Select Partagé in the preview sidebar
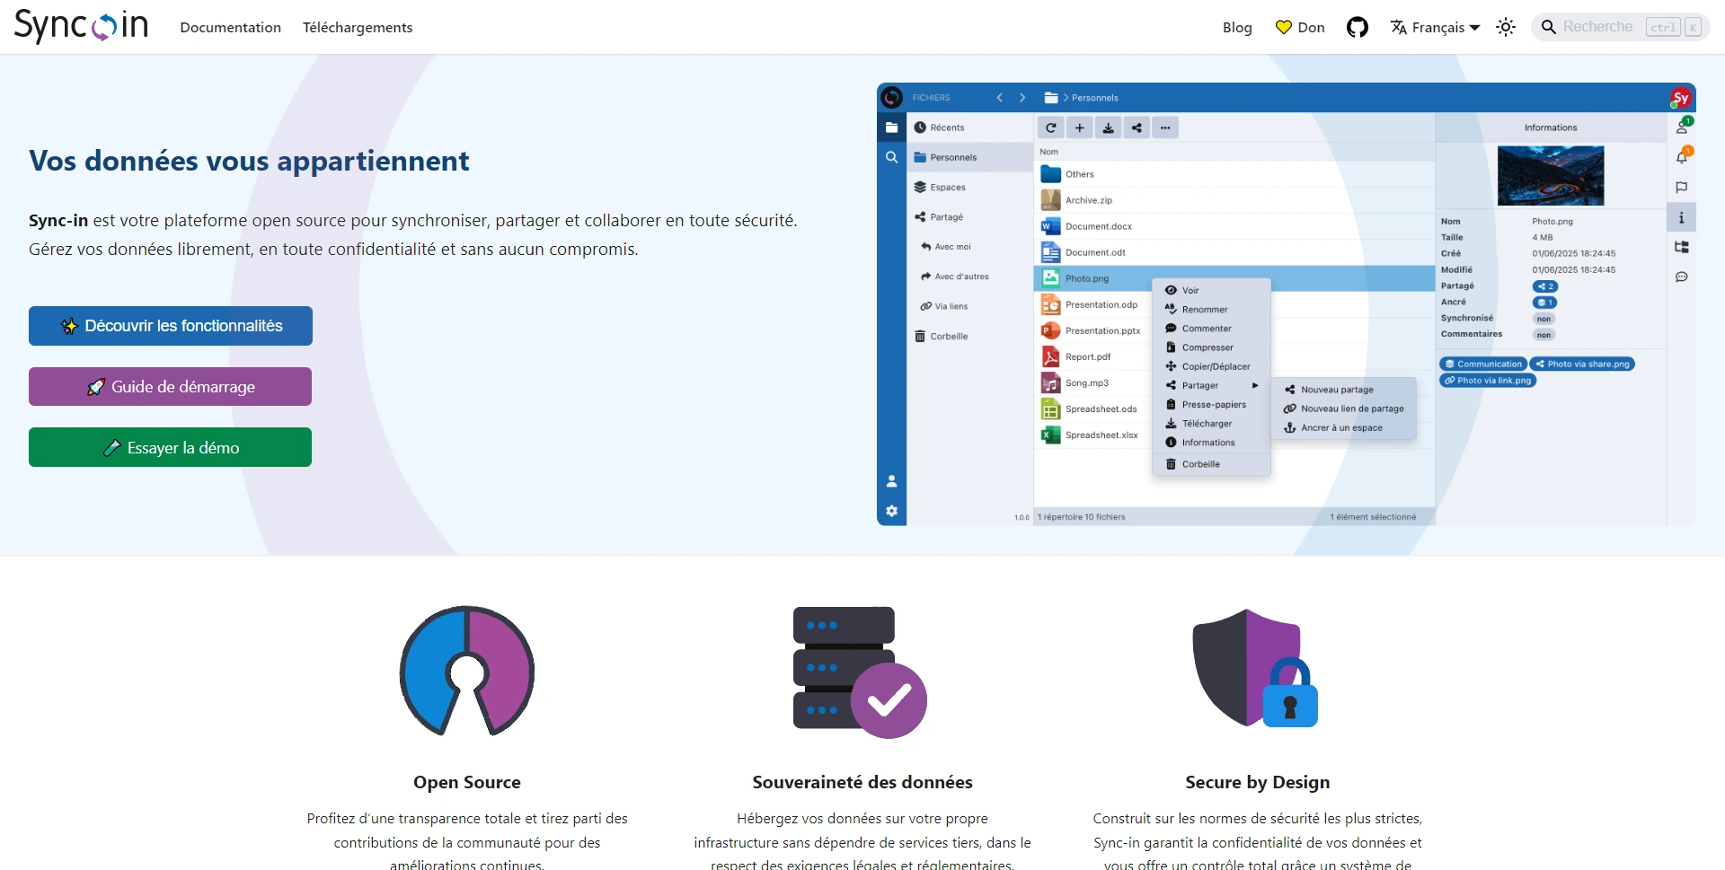 tap(970, 216)
